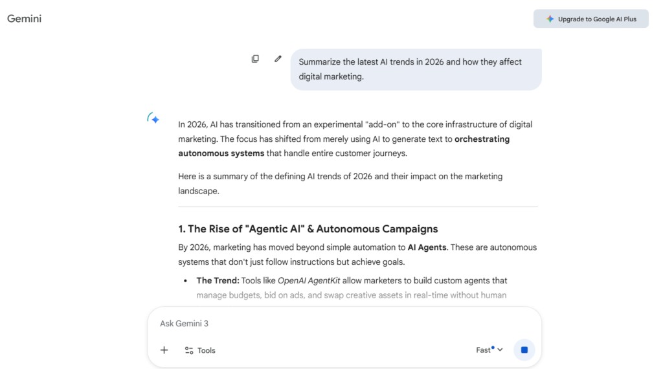The image size is (663, 369).
Task: Click the heading 'The Rise of "Agentic AI"'
Action: coord(308,229)
